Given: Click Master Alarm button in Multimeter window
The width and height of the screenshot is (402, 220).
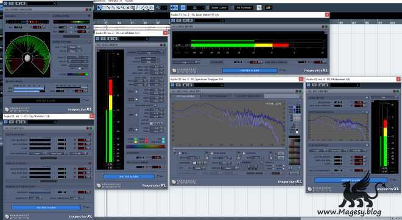Looking at the screenshot, I should tap(350, 180).
